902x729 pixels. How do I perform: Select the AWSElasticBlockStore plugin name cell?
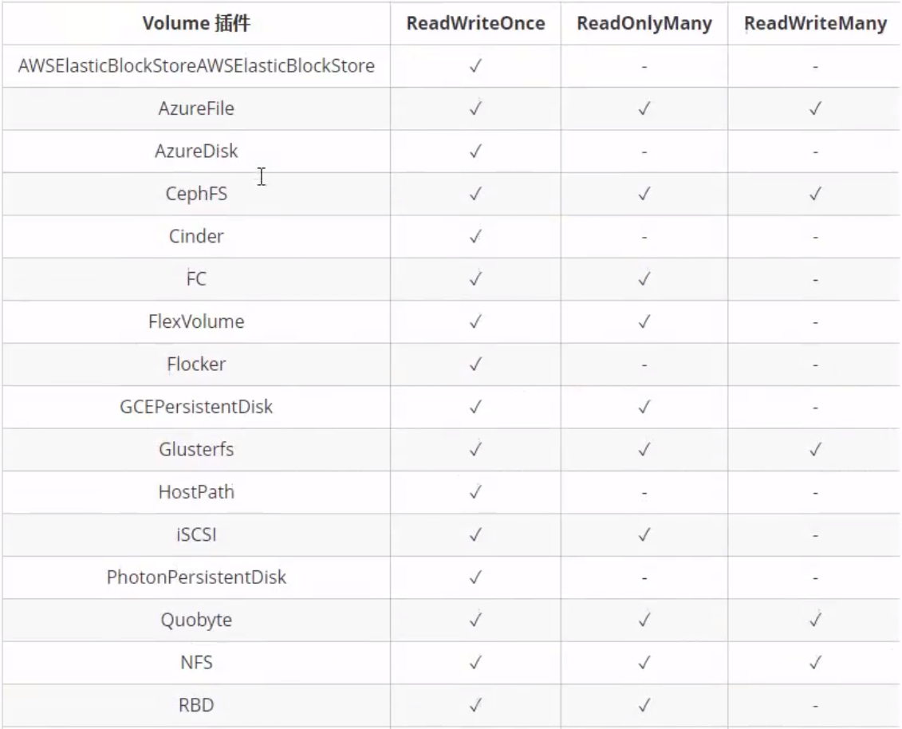196,65
